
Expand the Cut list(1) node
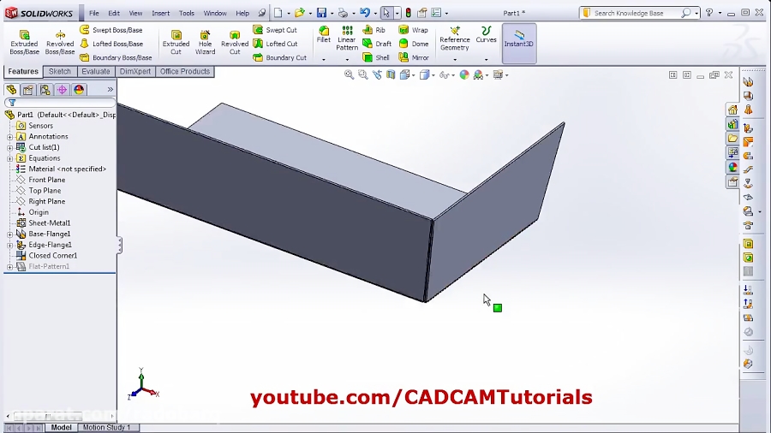pyautogui.click(x=9, y=148)
